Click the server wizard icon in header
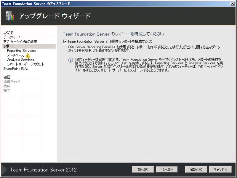Viewport: 237px width, 178px height. (x=10, y=16)
